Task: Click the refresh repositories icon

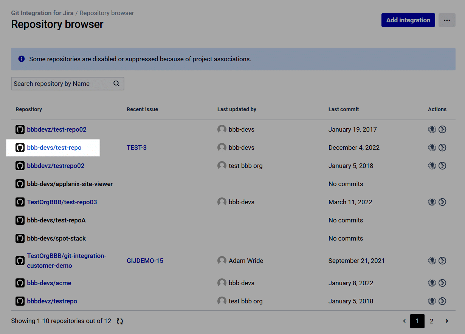Action: (120, 321)
